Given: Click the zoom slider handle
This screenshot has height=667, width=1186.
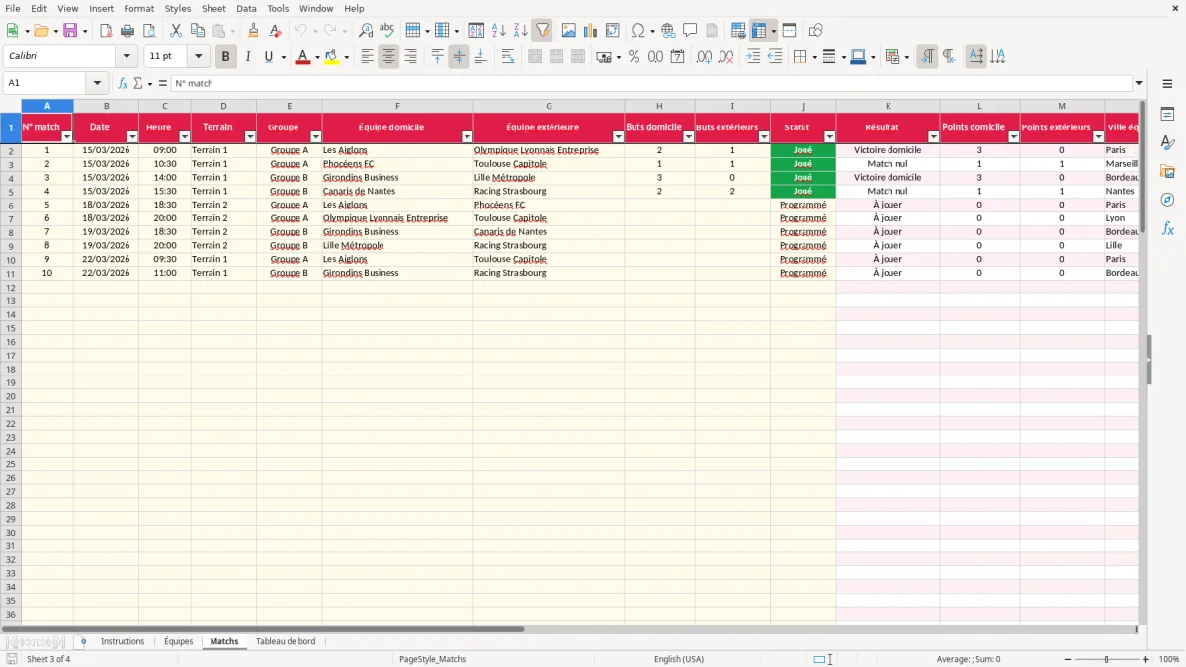Looking at the screenshot, I should tap(1106, 659).
